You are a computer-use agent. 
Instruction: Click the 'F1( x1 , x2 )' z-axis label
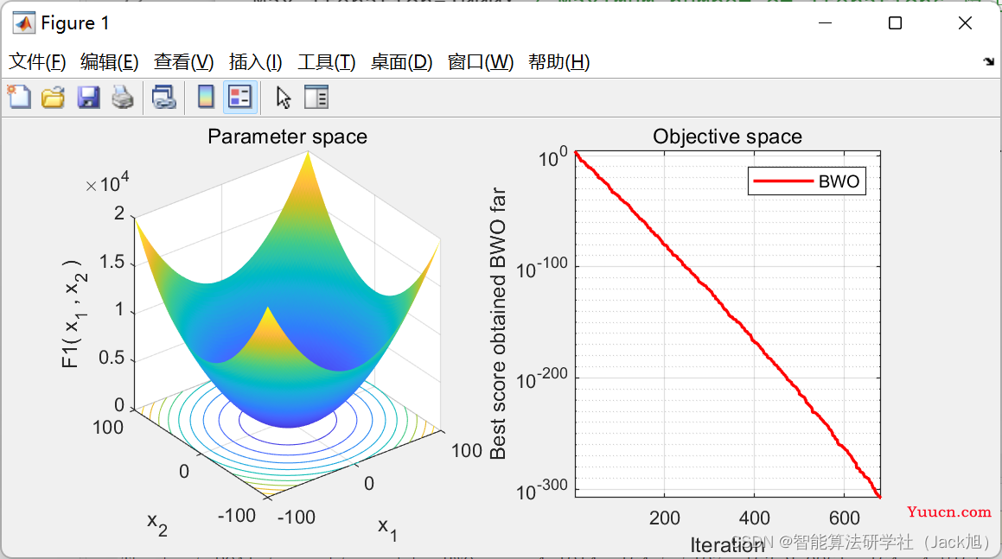pos(73,314)
